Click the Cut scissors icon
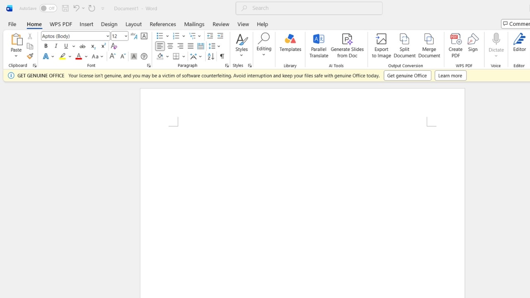The image size is (530, 298). (x=30, y=36)
